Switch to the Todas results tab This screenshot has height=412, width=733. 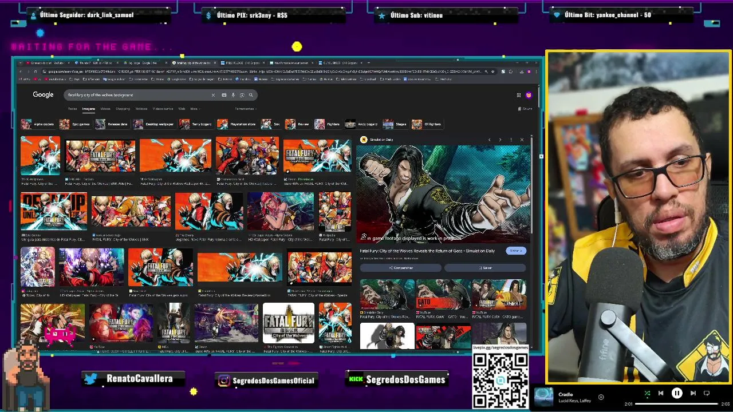click(72, 109)
